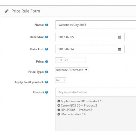Remove Apple Cinema 30" from product list
The width and height of the screenshot is (136, 136).
coord(59,101)
